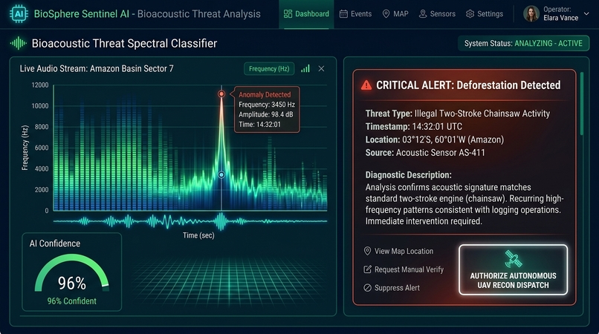
Task: Click the System Status ANALYZING - ACTIVE badge
Action: click(523, 44)
